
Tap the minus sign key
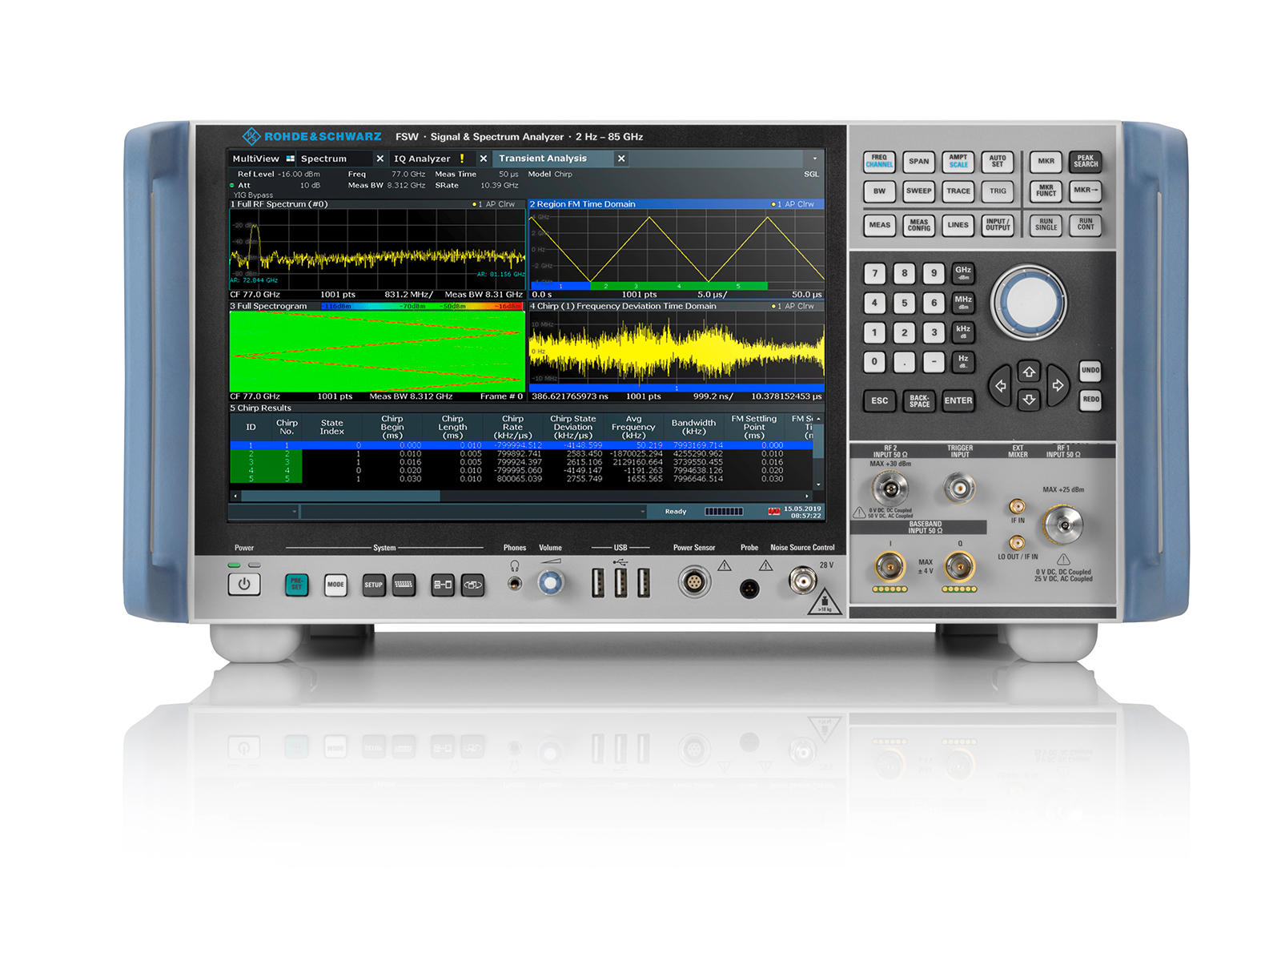click(934, 362)
